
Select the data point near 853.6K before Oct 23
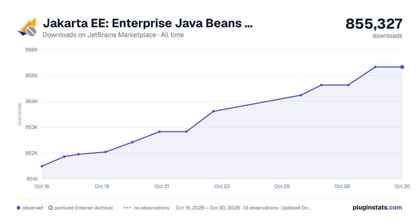pyautogui.click(x=213, y=111)
